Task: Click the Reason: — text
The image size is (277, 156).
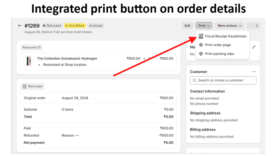Action: pyautogui.click(x=70, y=135)
